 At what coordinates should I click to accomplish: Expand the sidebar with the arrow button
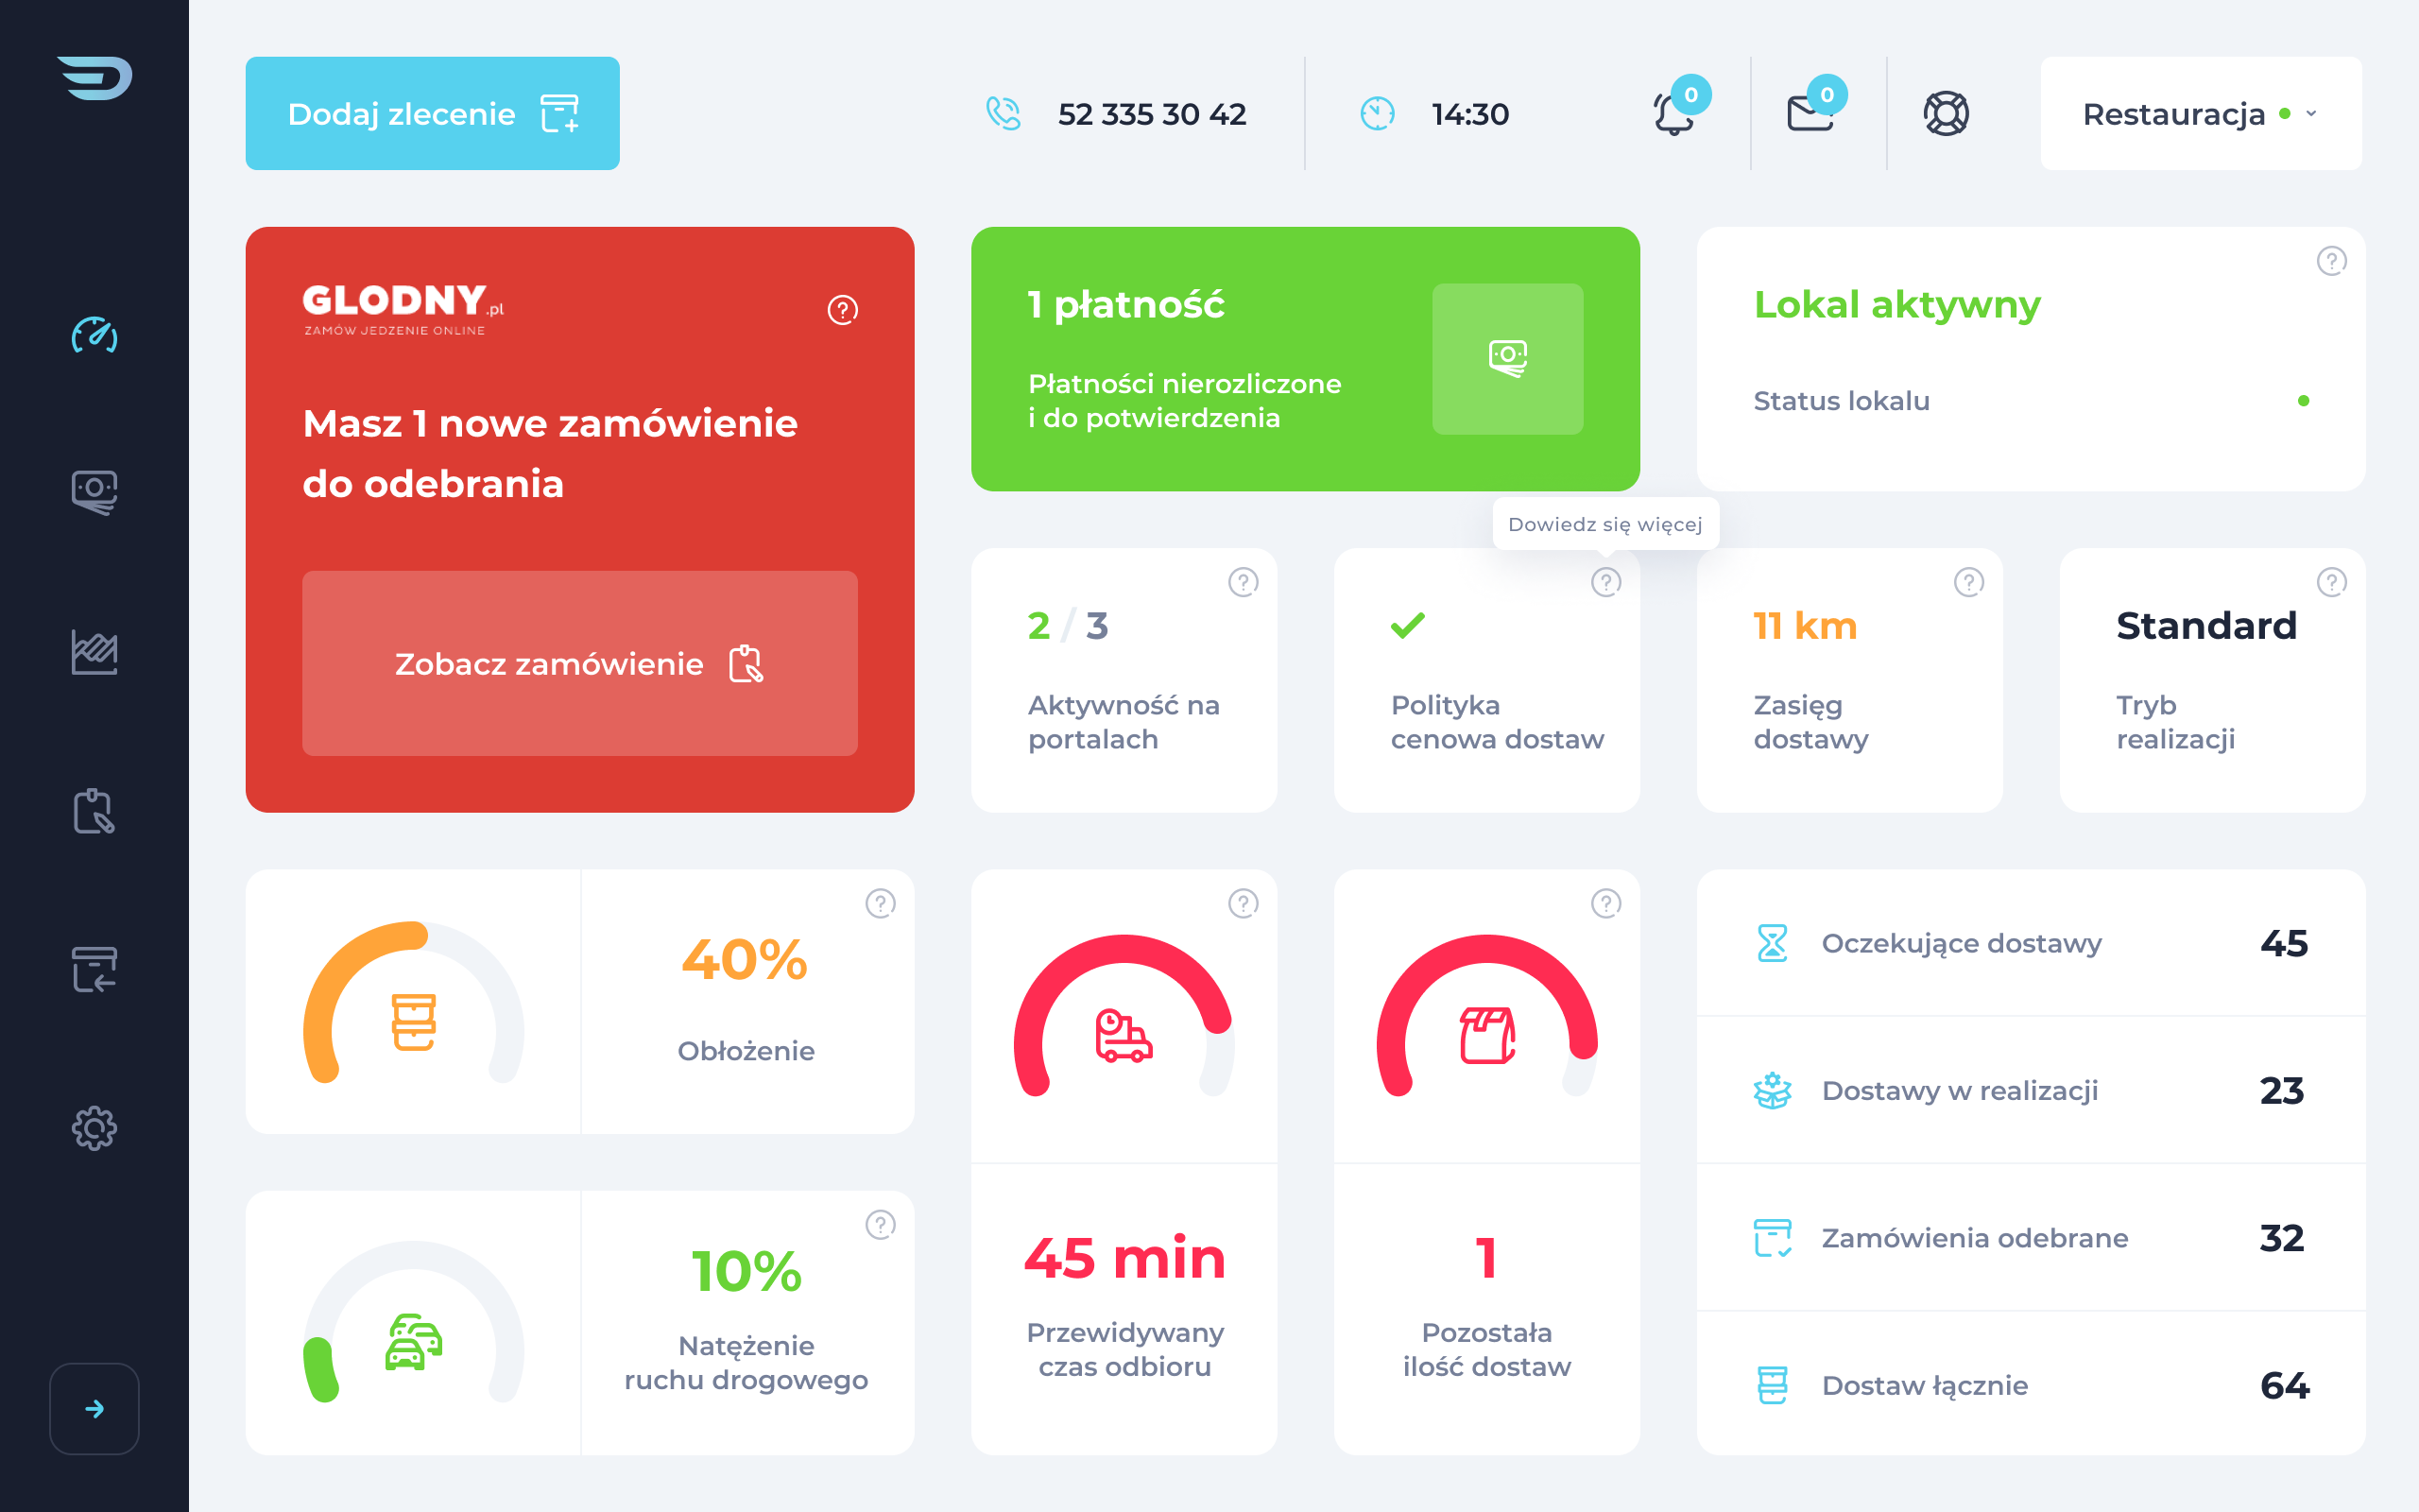[94, 1408]
